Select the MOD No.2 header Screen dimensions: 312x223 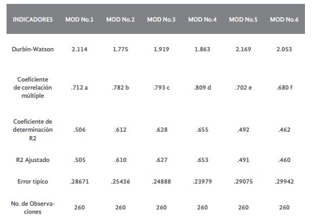pyautogui.click(x=121, y=19)
